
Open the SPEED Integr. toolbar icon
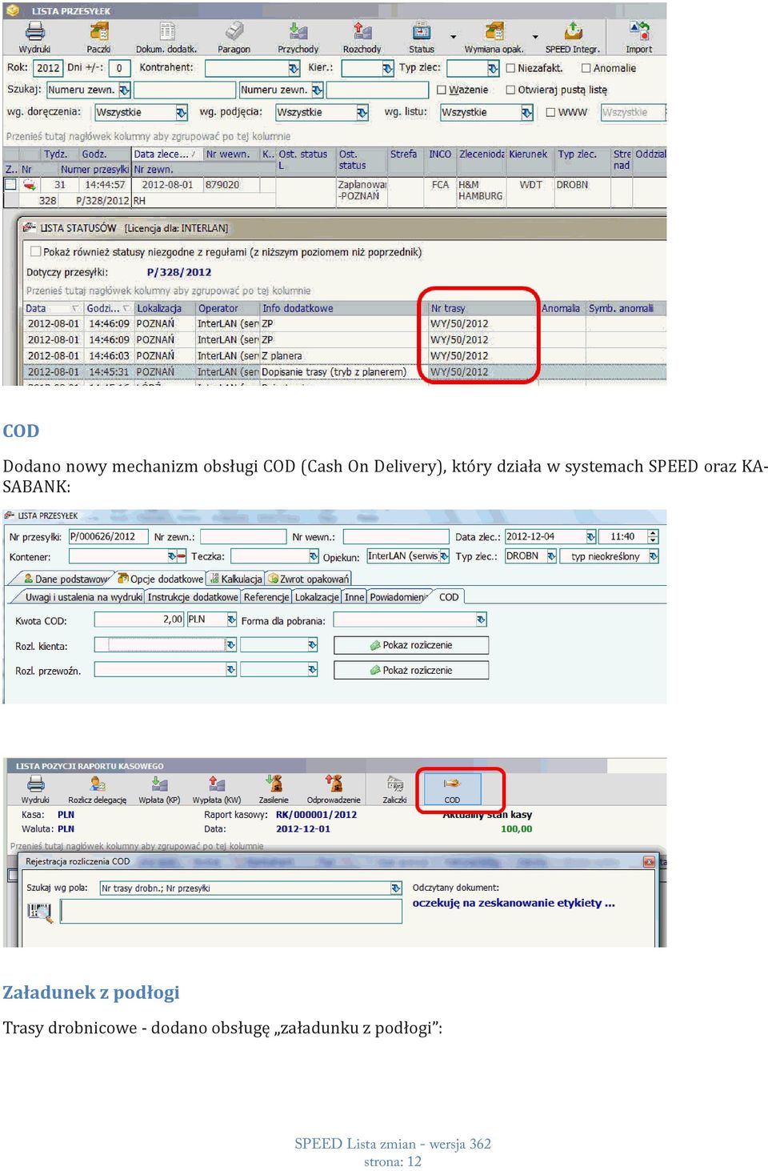572,38
